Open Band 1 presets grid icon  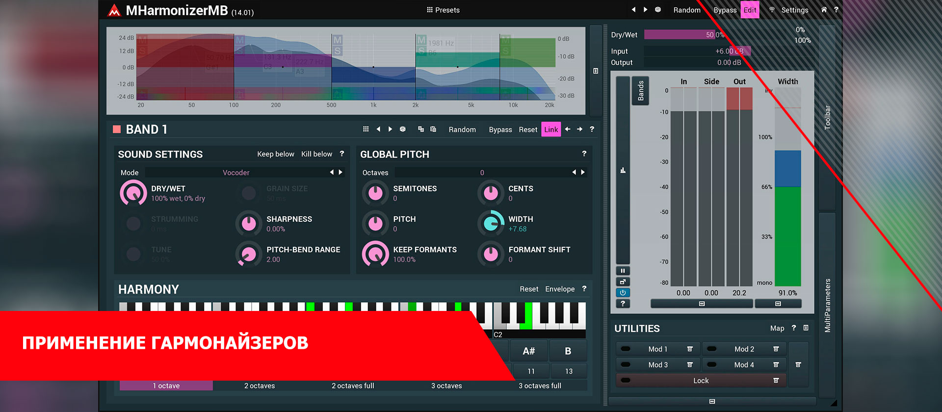coord(366,129)
